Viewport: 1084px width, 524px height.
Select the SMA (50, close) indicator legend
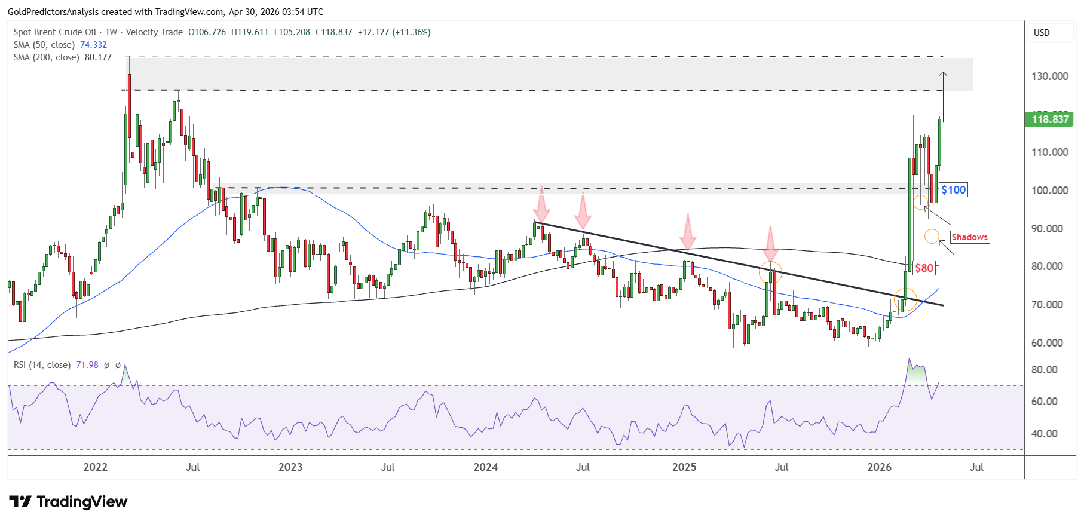click(44, 45)
